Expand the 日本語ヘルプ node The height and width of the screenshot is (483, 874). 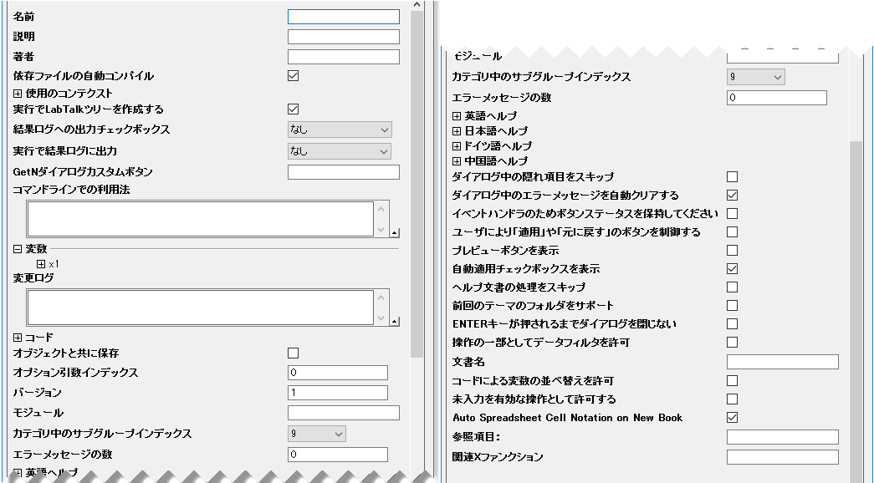pos(457,131)
